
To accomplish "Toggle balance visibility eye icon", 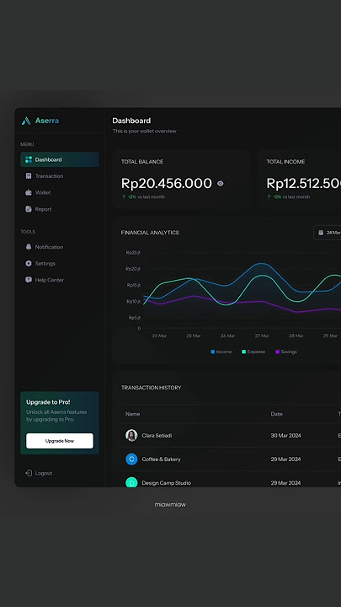I will click(x=221, y=184).
